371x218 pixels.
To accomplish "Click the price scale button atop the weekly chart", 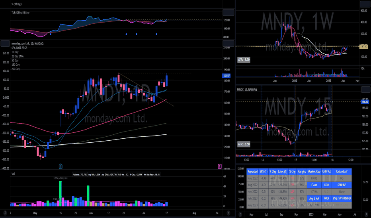I will 365,4.
